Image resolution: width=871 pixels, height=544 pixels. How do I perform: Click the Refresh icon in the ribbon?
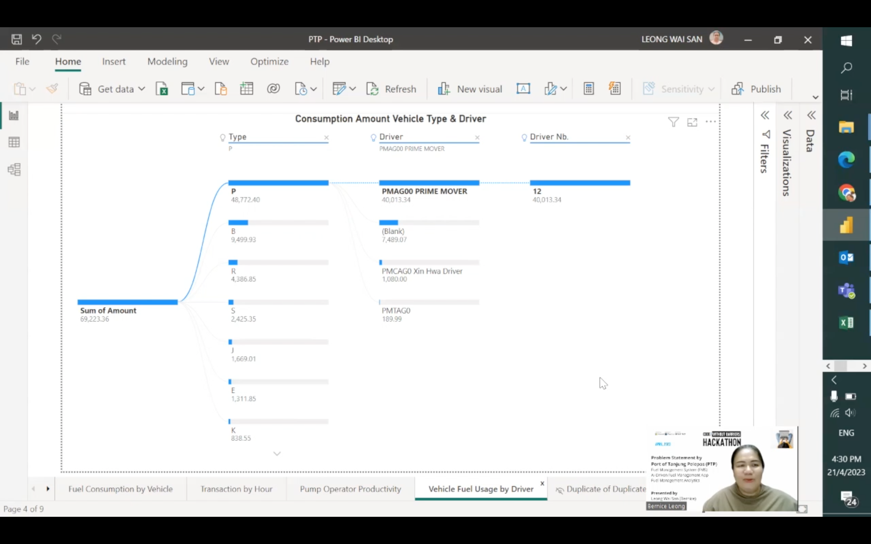tap(373, 88)
